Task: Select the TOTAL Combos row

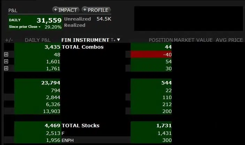Action: click(88, 47)
